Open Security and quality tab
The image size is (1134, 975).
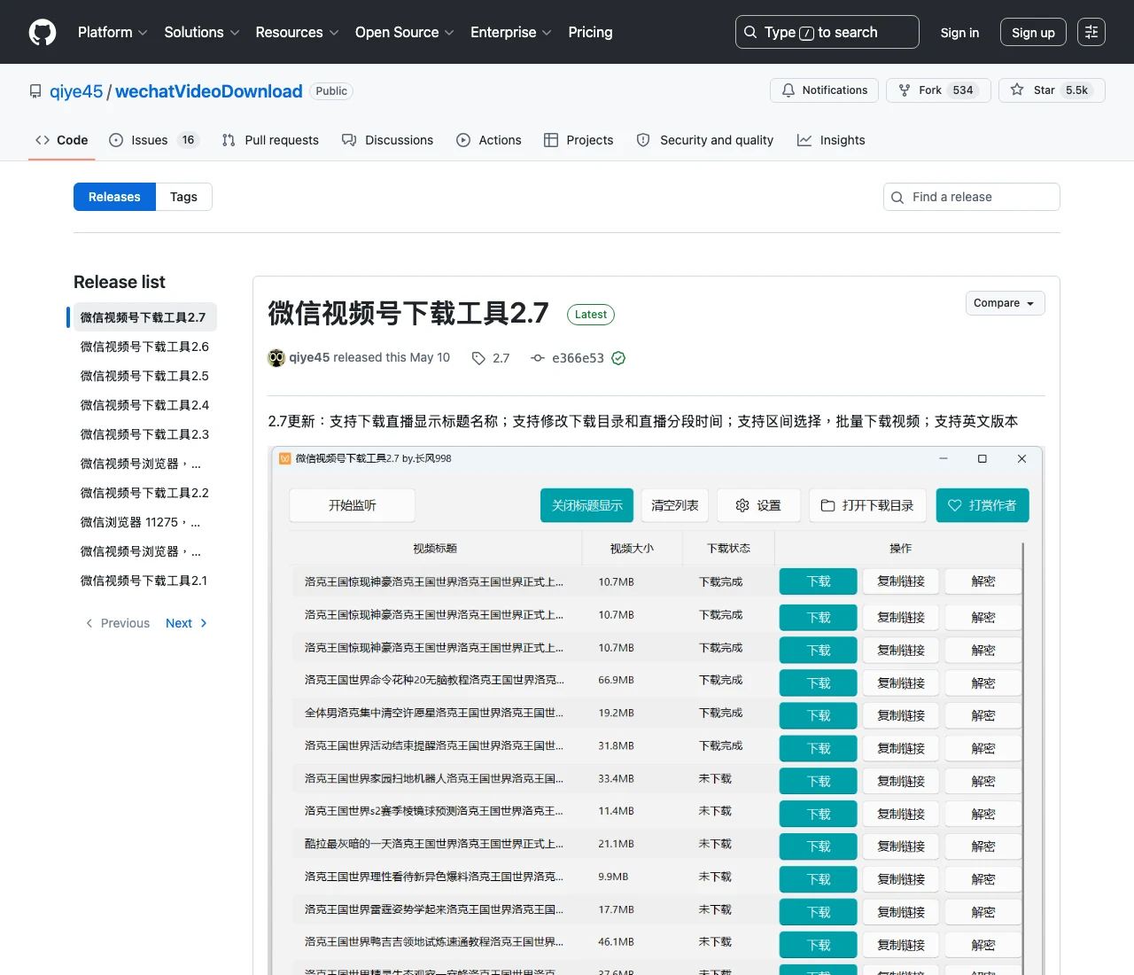(x=705, y=140)
